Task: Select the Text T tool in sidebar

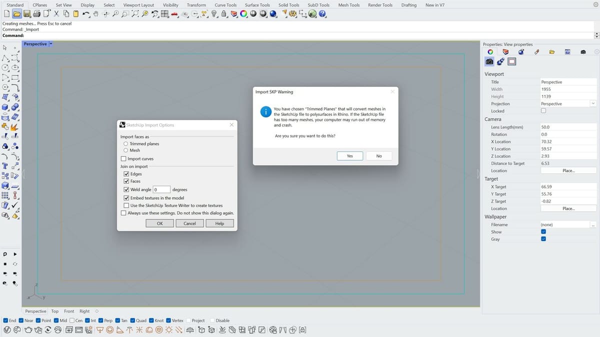Action: (5, 165)
